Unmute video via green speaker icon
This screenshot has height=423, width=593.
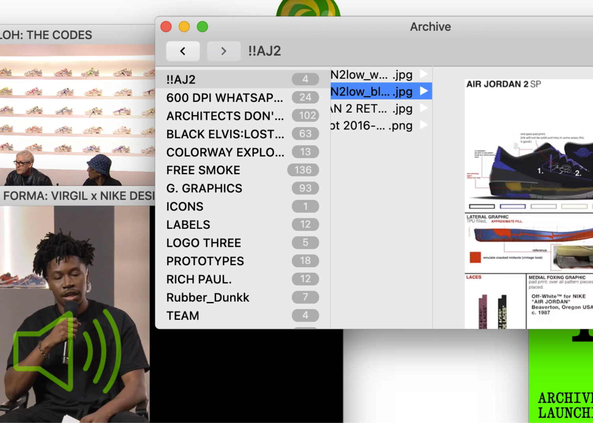67,351
